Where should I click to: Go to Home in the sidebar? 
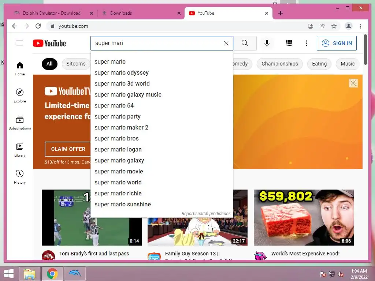point(20,69)
